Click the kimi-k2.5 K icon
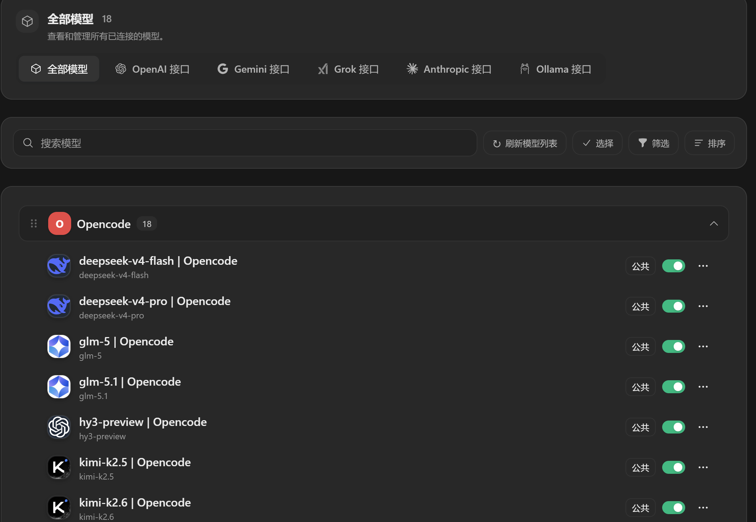The width and height of the screenshot is (756, 522). (x=59, y=467)
